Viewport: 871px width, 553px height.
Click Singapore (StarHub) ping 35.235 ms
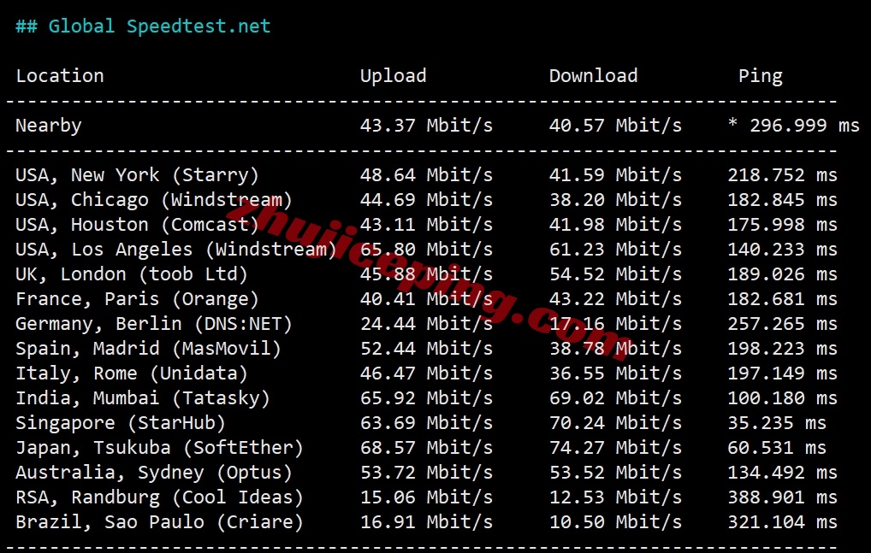[x=777, y=423]
